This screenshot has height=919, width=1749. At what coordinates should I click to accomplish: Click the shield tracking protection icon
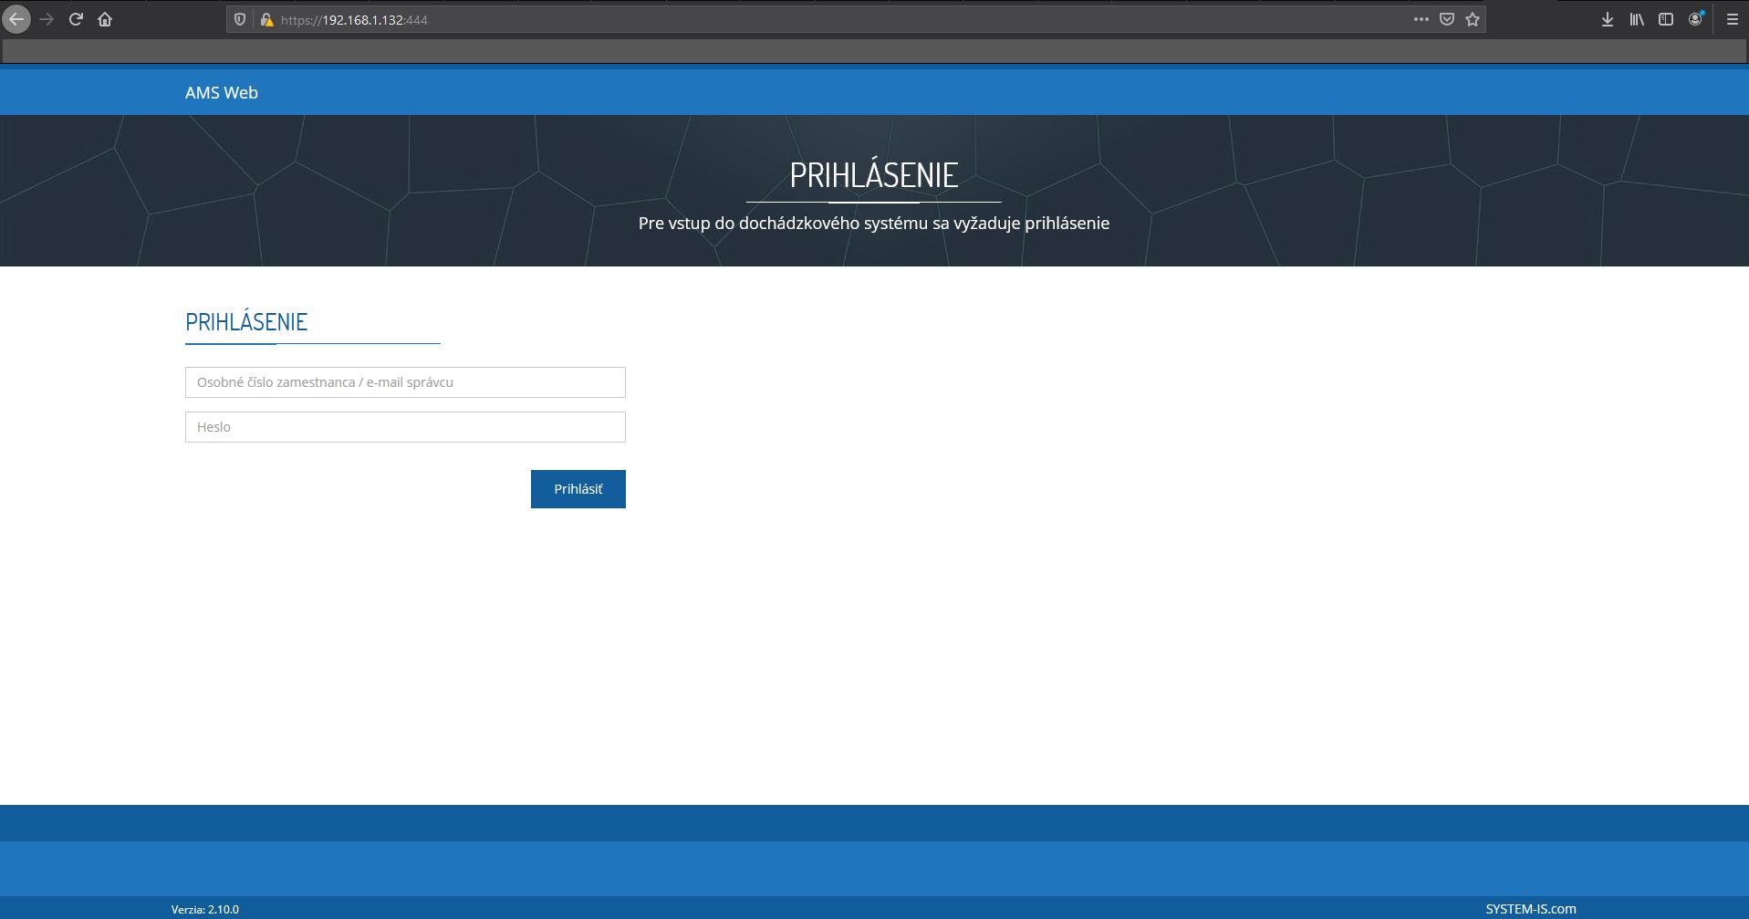(239, 18)
